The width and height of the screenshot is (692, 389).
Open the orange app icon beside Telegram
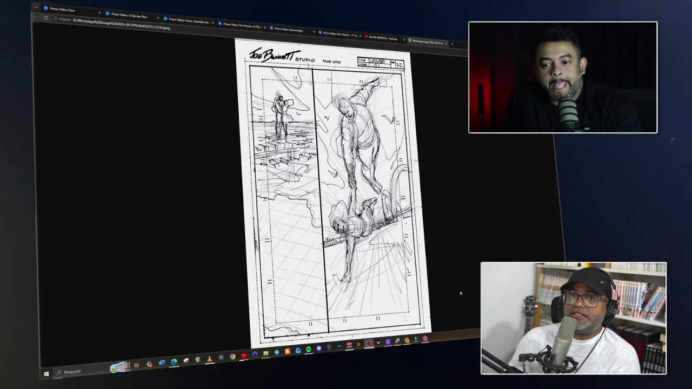pos(287,351)
